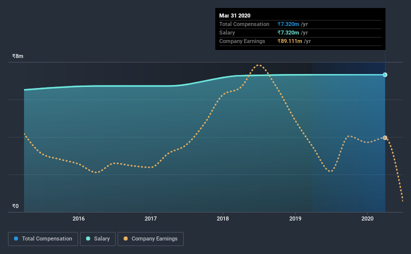Click the 2020 x-axis label
This screenshot has width=411, height=254.
[367, 218]
